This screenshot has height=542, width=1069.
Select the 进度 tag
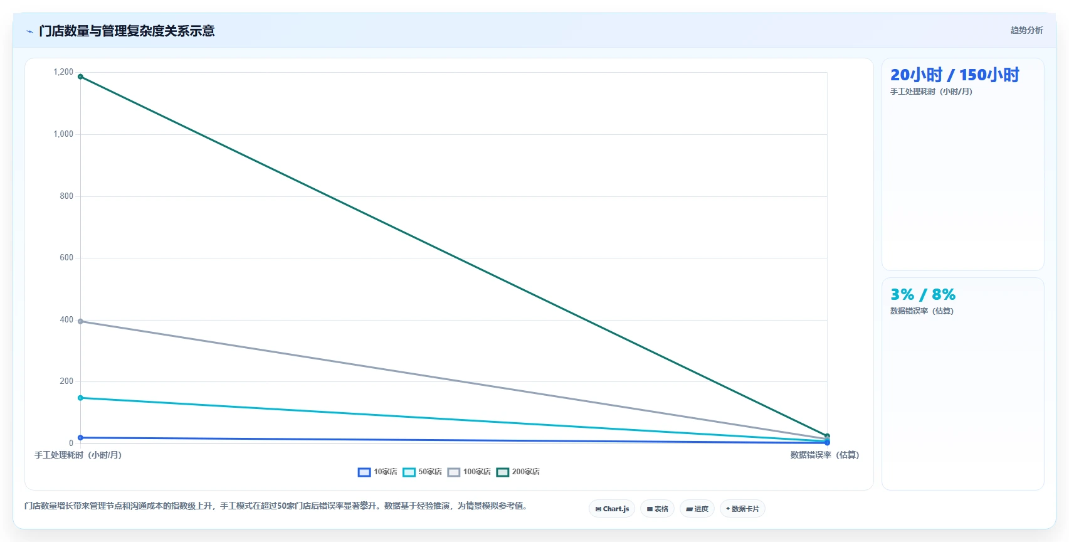coord(697,509)
